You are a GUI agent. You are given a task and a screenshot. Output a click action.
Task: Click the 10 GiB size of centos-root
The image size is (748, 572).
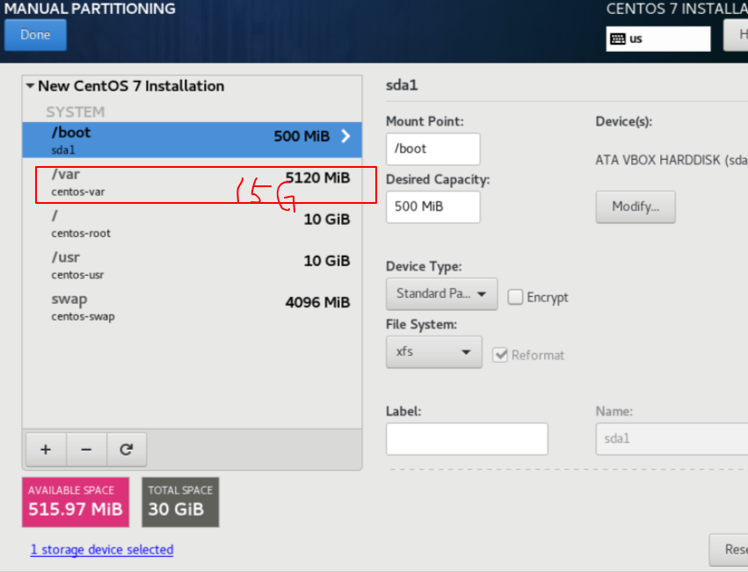(327, 220)
